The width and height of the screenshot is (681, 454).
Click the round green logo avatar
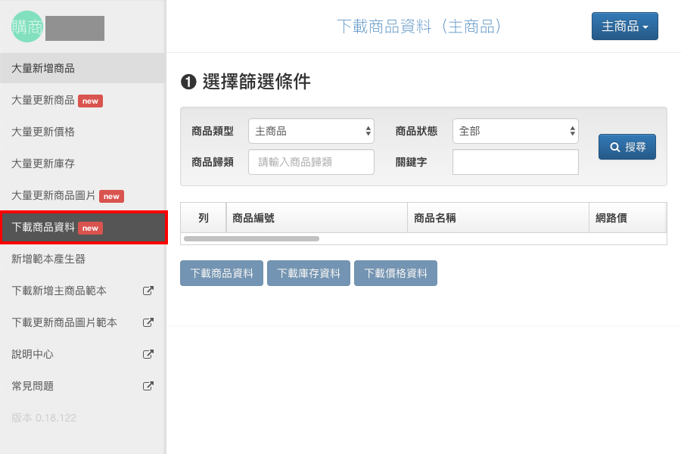click(x=26, y=26)
